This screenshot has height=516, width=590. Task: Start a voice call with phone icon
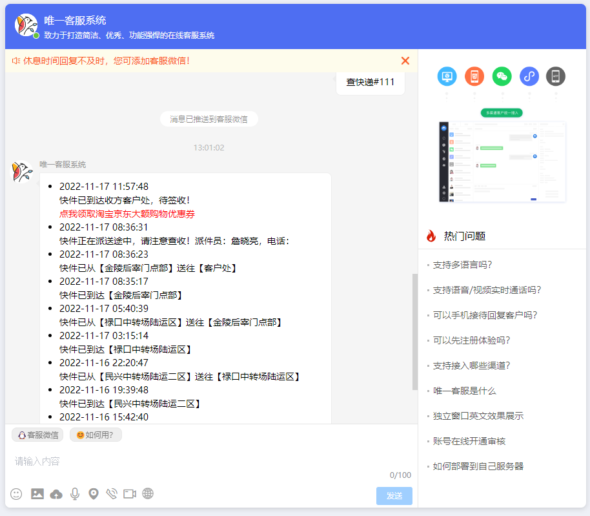112,494
